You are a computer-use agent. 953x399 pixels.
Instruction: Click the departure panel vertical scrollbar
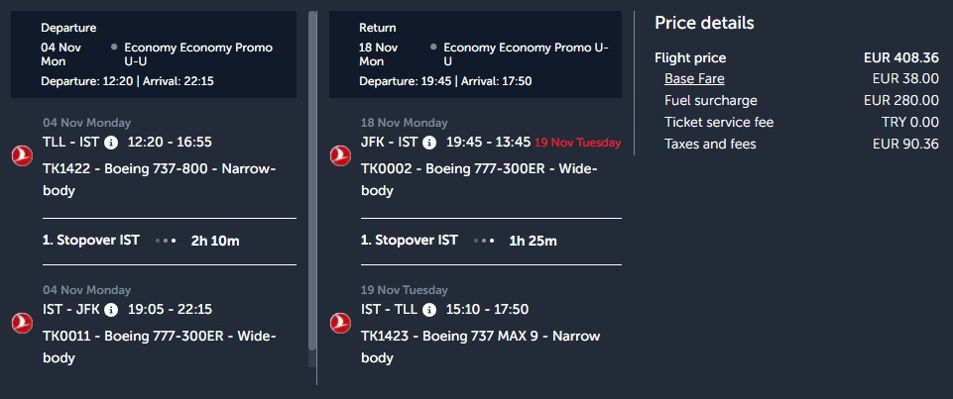coord(313,178)
